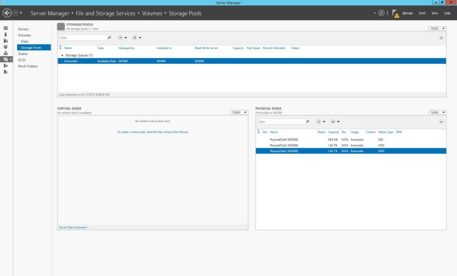The image size is (457, 276).
Task: Click 'File and Storage Services' in the breadcrumb
Action: (106, 14)
